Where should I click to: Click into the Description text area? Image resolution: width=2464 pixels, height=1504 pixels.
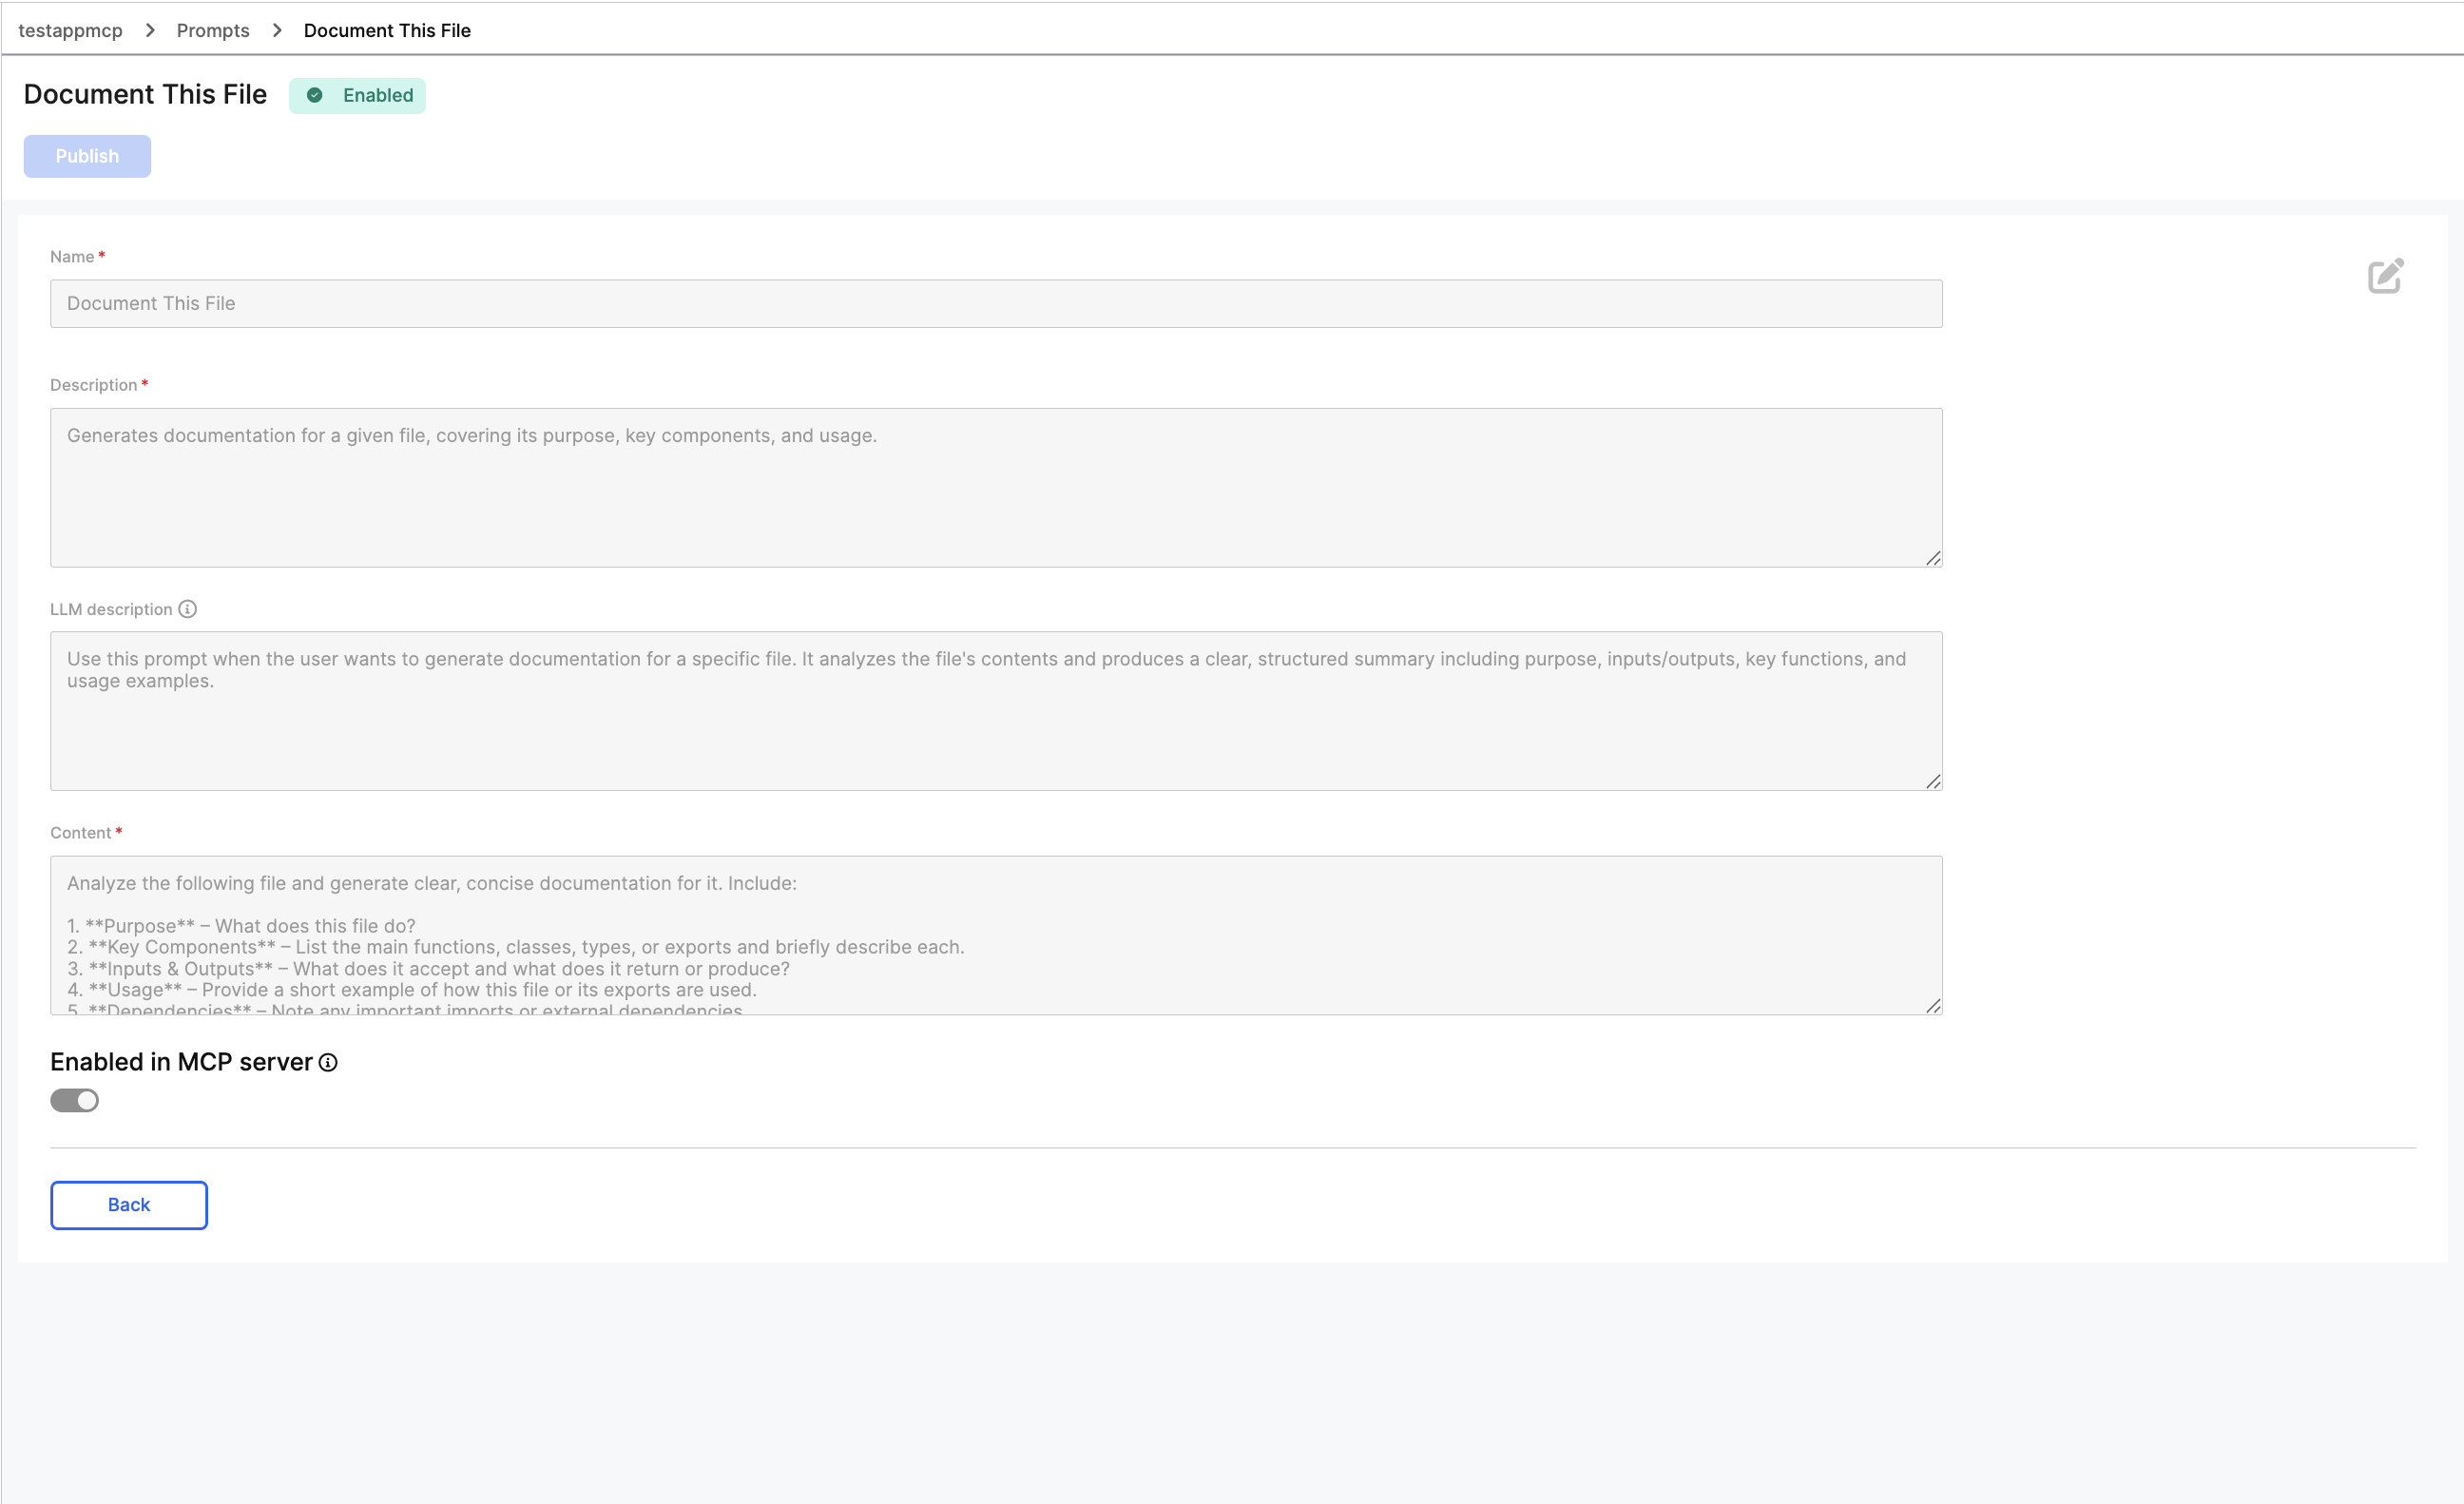pos(996,487)
